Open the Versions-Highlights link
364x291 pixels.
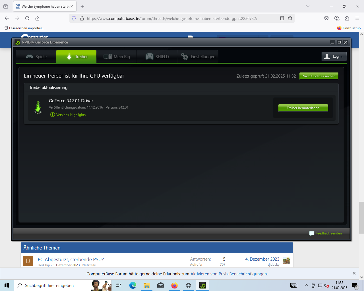coord(71,115)
